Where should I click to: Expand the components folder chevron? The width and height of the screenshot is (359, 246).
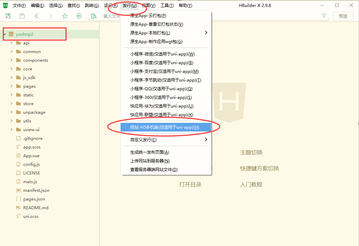click(x=11, y=60)
